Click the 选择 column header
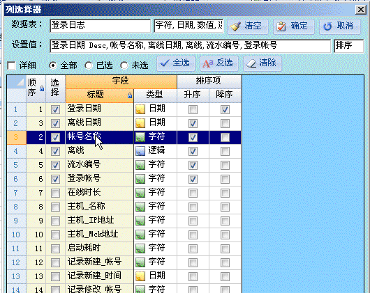370x293 pixels. [55, 88]
